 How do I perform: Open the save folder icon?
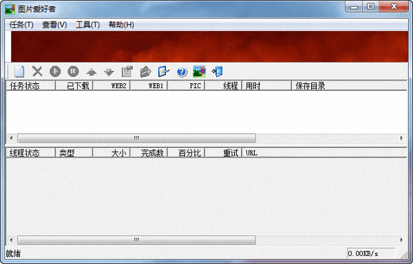click(145, 71)
